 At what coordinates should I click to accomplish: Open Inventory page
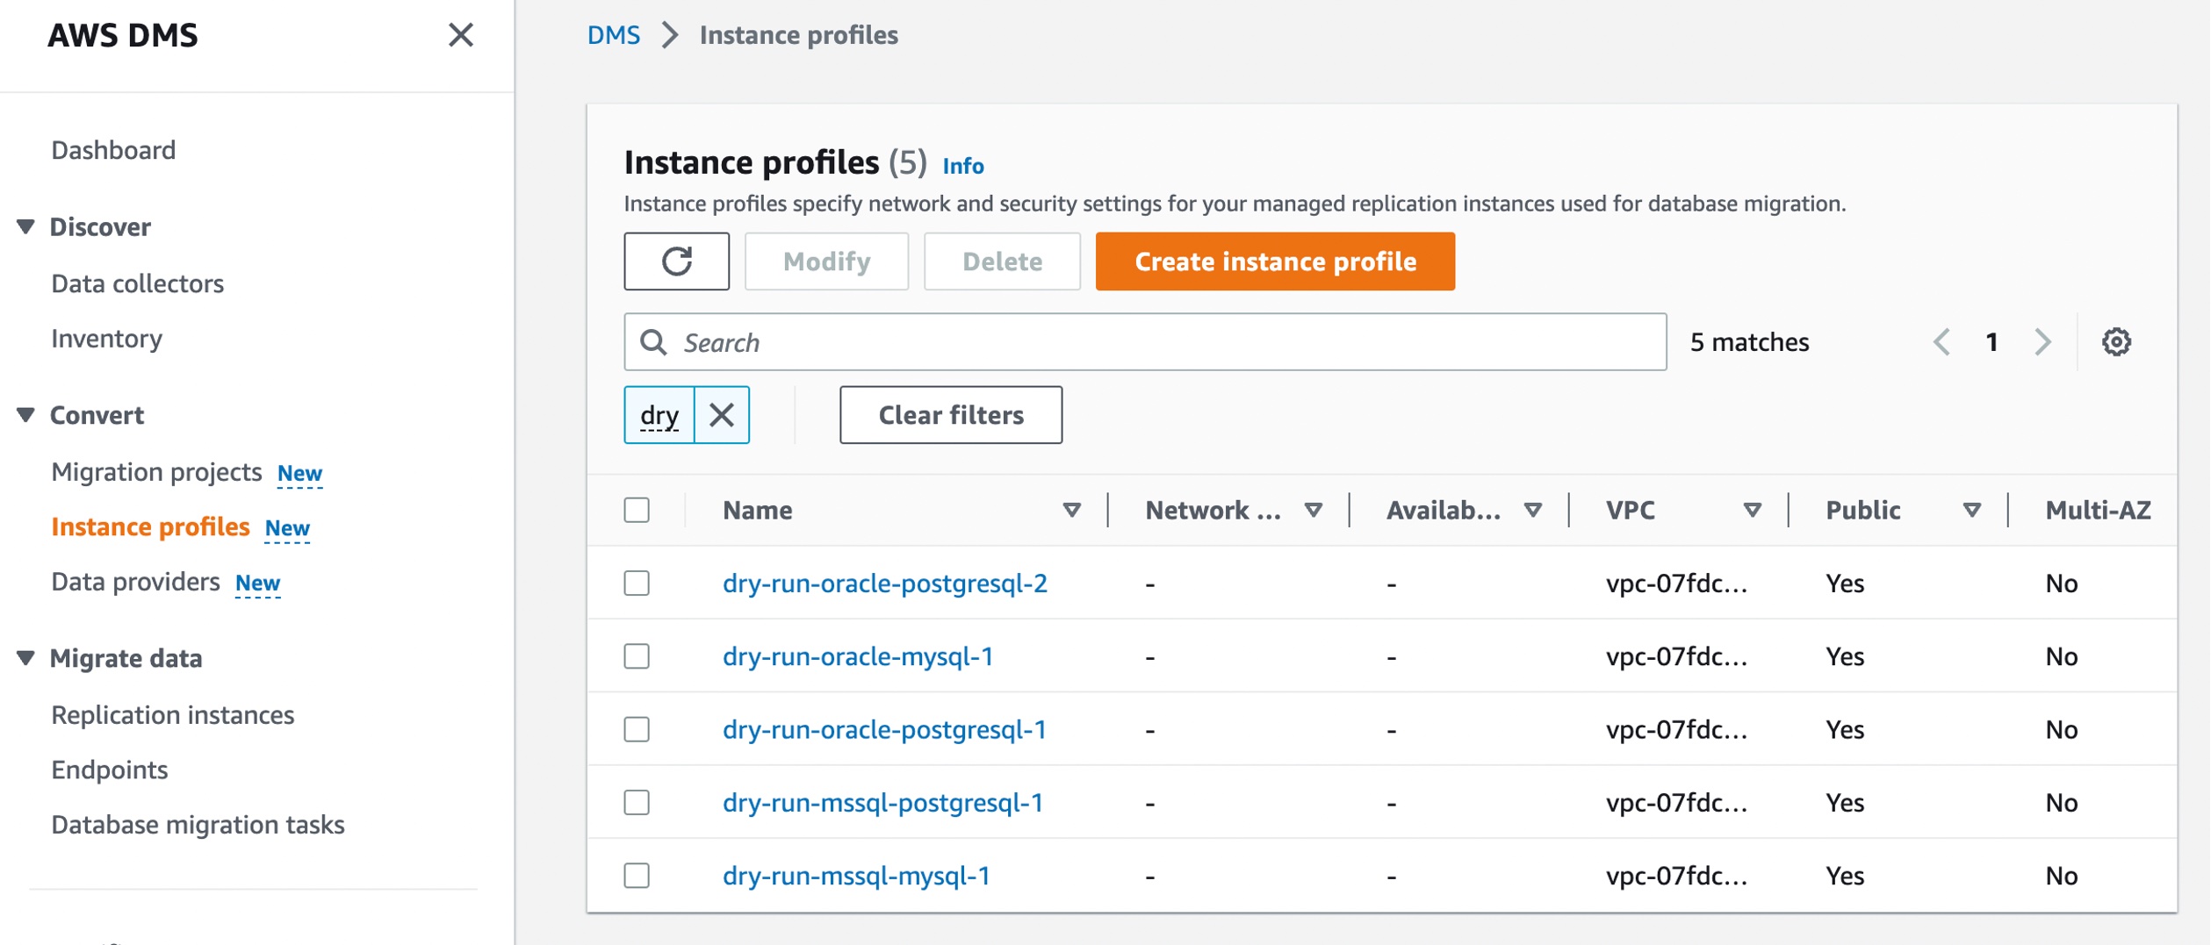(107, 339)
